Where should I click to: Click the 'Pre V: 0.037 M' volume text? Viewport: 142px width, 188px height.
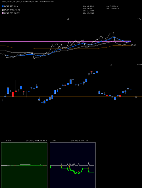coord(112,9)
